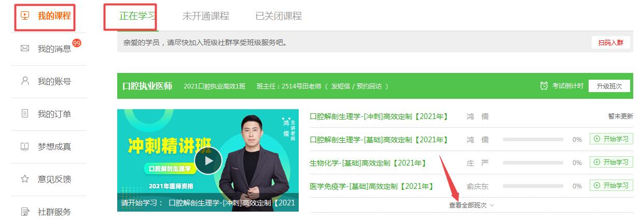This screenshot has width=641, height=223.
Task: Click the 发短信 link
Action: 341,86
